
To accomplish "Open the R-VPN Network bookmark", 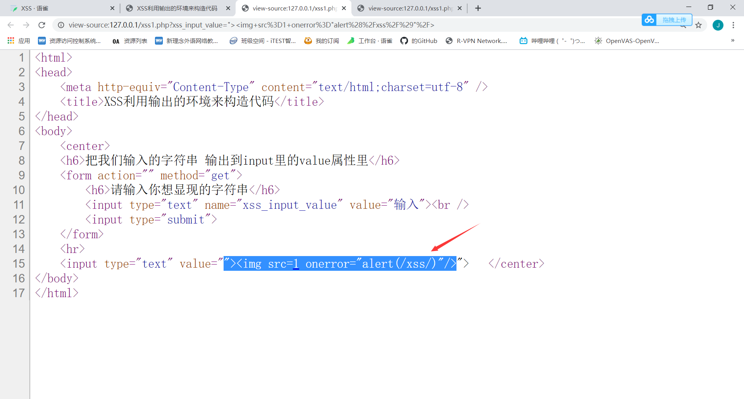I will (x=476, y=41).
